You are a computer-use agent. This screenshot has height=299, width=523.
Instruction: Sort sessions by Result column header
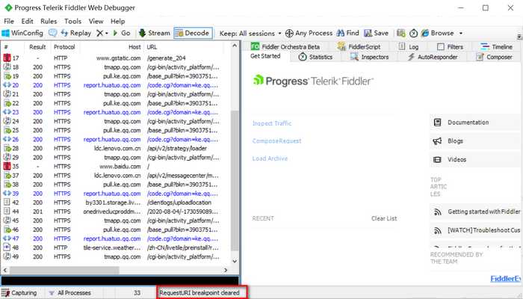(37, 47)
